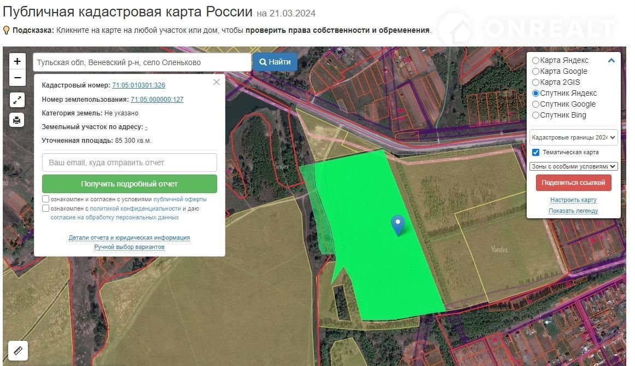
Task: Accept публичной оферты terms checkbox
Action: pyautogui.click(x=46, y=200)
